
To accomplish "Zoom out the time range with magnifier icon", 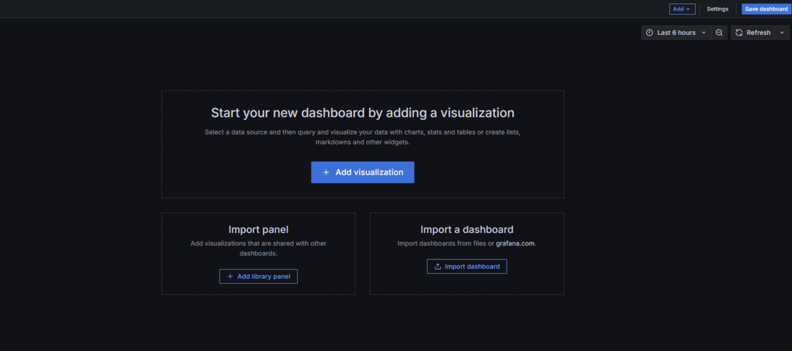I will tap(719, 32).
